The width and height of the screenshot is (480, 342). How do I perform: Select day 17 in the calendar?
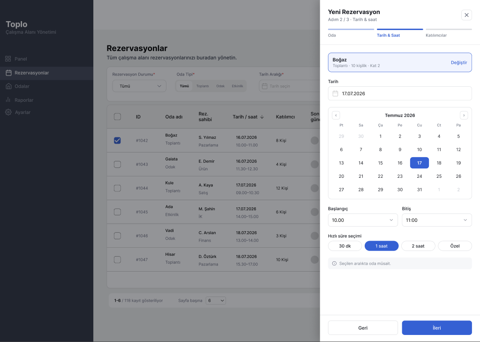click(x=419, y=163)
